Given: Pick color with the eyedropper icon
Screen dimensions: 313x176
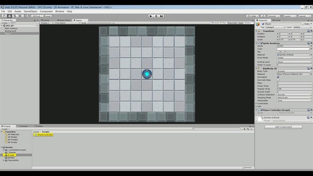Looking at the screenshot, I should [311, 49].
